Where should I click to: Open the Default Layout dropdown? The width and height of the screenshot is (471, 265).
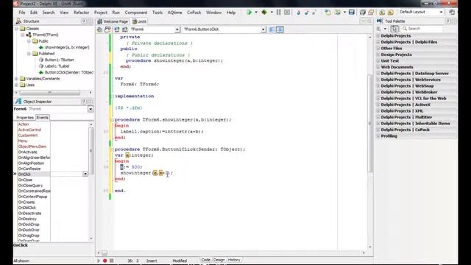pos(441,12)
